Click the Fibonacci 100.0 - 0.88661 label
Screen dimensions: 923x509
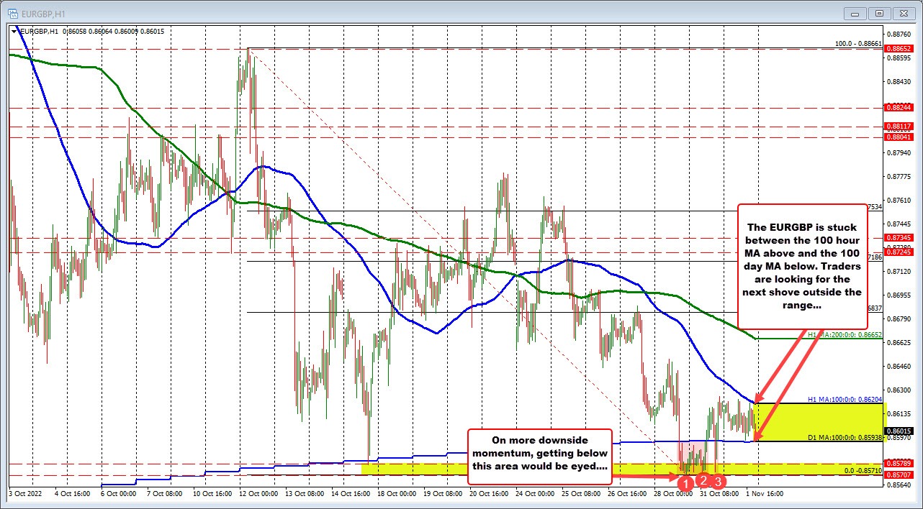pyautogui.click(x=858, y=44)
